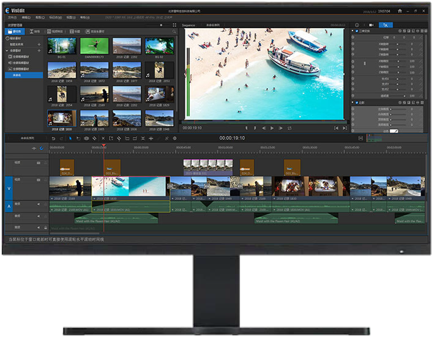Click the redo arrow in timeline toolbar

(x=61, y=138)
